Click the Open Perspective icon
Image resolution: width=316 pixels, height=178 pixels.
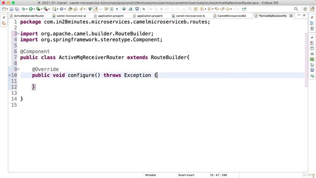click(x=305, y=9)
